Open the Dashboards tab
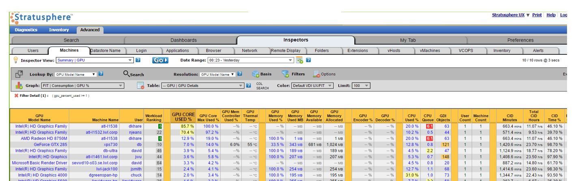The image size is (580, 181). [183, 40]
